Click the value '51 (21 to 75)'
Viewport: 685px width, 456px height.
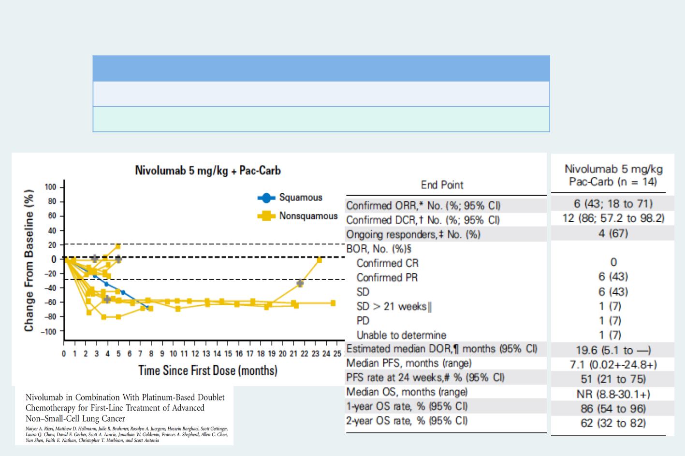point(613,379)
